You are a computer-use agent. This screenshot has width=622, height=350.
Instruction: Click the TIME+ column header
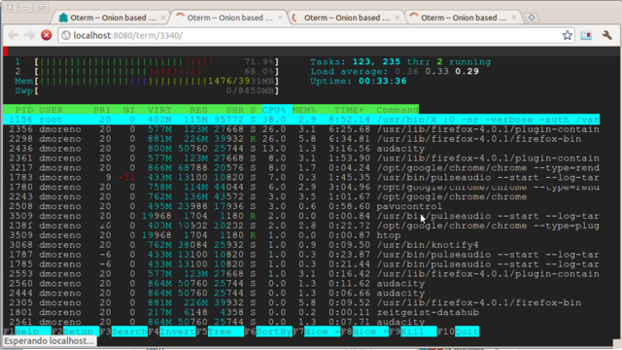[x=349, y=110]
